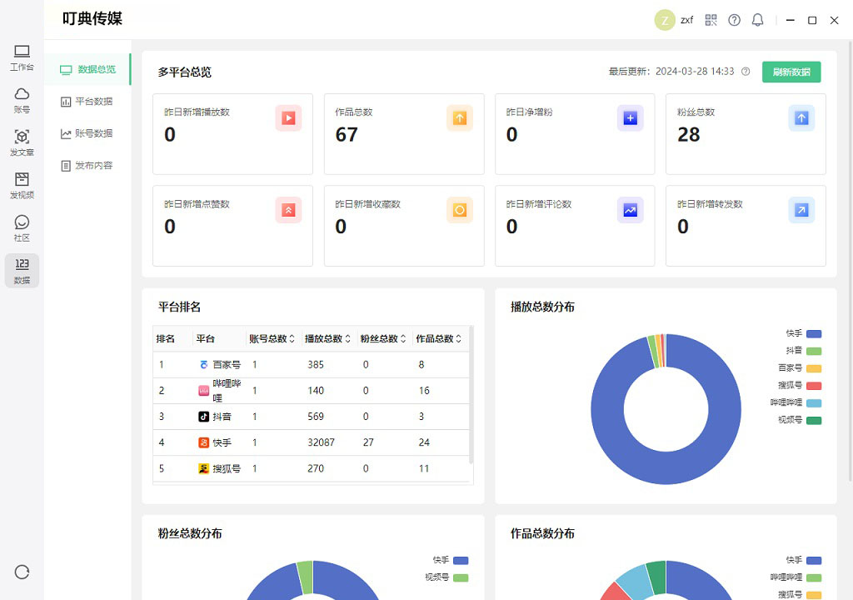Screen dimensions: 853x600
Task: Click the 抖音 platform logo in ranking table
Action: pyautogui.click(x=203, y=417)
